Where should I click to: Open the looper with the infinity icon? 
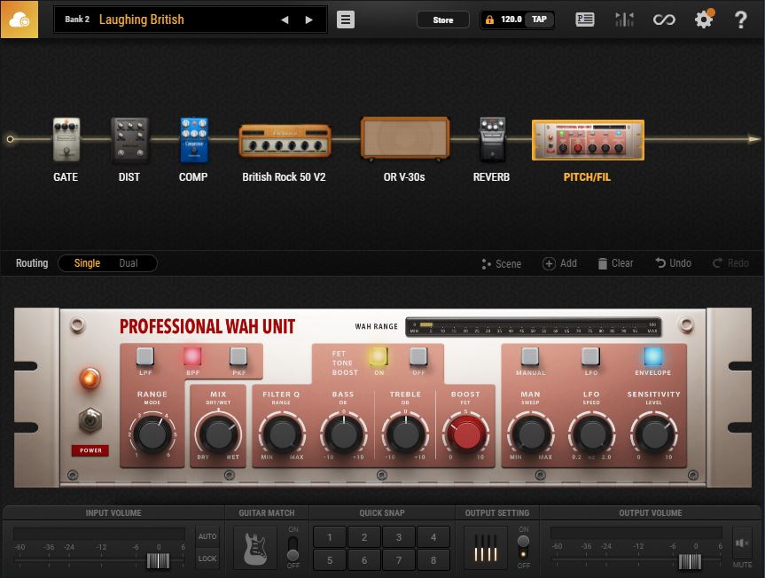[x=664, y=19]
